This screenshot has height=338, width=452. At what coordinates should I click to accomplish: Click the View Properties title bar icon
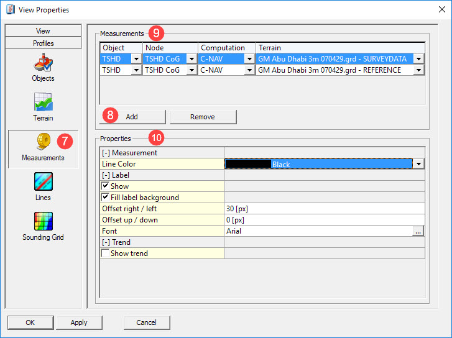(9, 10)
